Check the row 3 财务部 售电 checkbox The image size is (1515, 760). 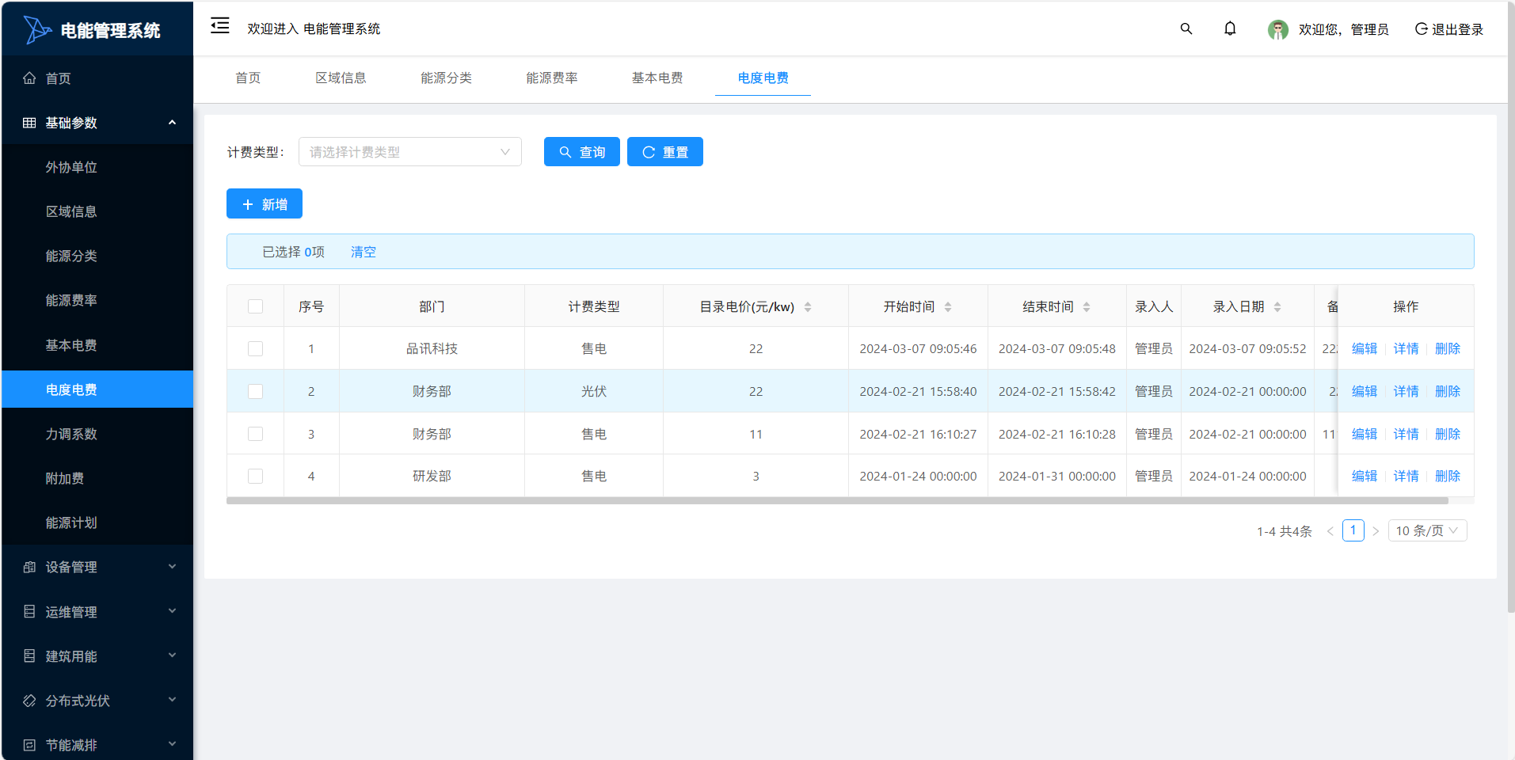(x=255, y=434)
